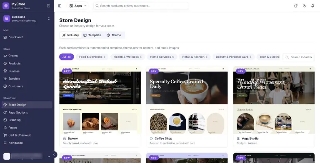The width and height of the screenshot is (320, 163).
Task: Click the Bundles icon
Action: pos(5,71)
